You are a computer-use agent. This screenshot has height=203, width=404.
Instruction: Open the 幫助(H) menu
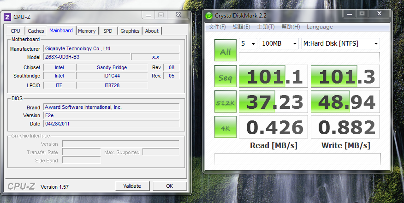click(291, 27)
